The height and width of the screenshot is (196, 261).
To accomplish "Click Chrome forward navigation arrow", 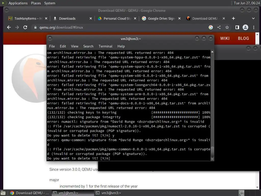I will coord(17,27).
